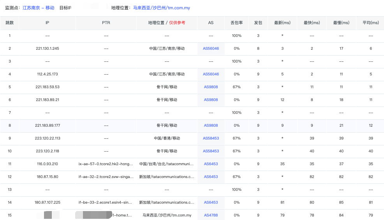The width and height of the screenshot is (384, 220).
Task: Select the 目标IP label at top
Action: tap(65, 8)
